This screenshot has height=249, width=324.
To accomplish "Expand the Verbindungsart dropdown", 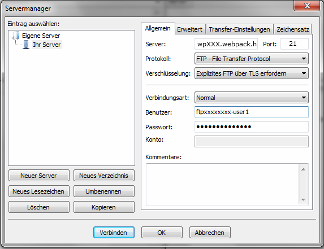I will coord(252,97).
